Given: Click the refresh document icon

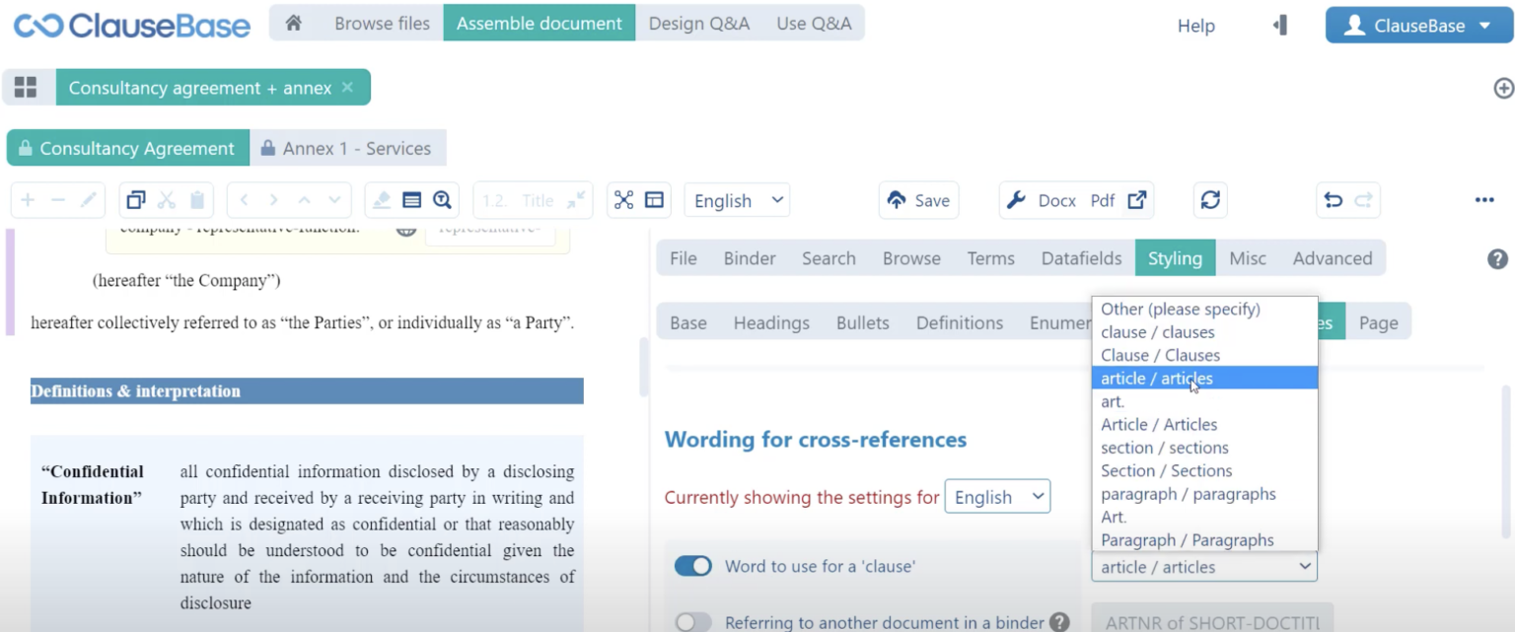Looking at the screenshot, I should click(1210, 200).
